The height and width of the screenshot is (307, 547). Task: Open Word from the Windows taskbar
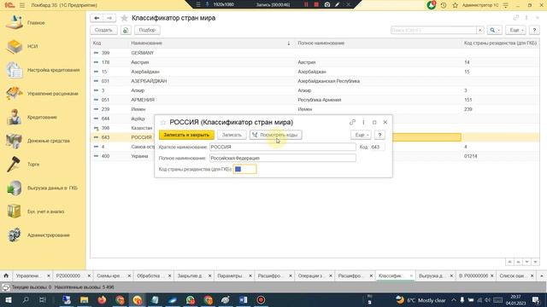(243, 300)
